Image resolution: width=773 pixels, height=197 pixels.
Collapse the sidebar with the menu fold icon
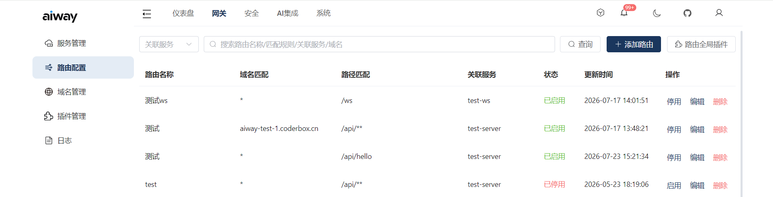[146, 14]
